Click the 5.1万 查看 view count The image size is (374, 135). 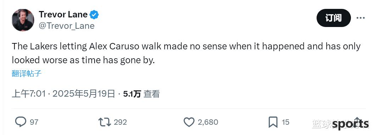point(141,94)
